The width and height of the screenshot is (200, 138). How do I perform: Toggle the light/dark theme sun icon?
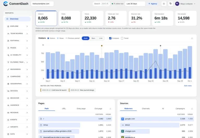[164, 4]
